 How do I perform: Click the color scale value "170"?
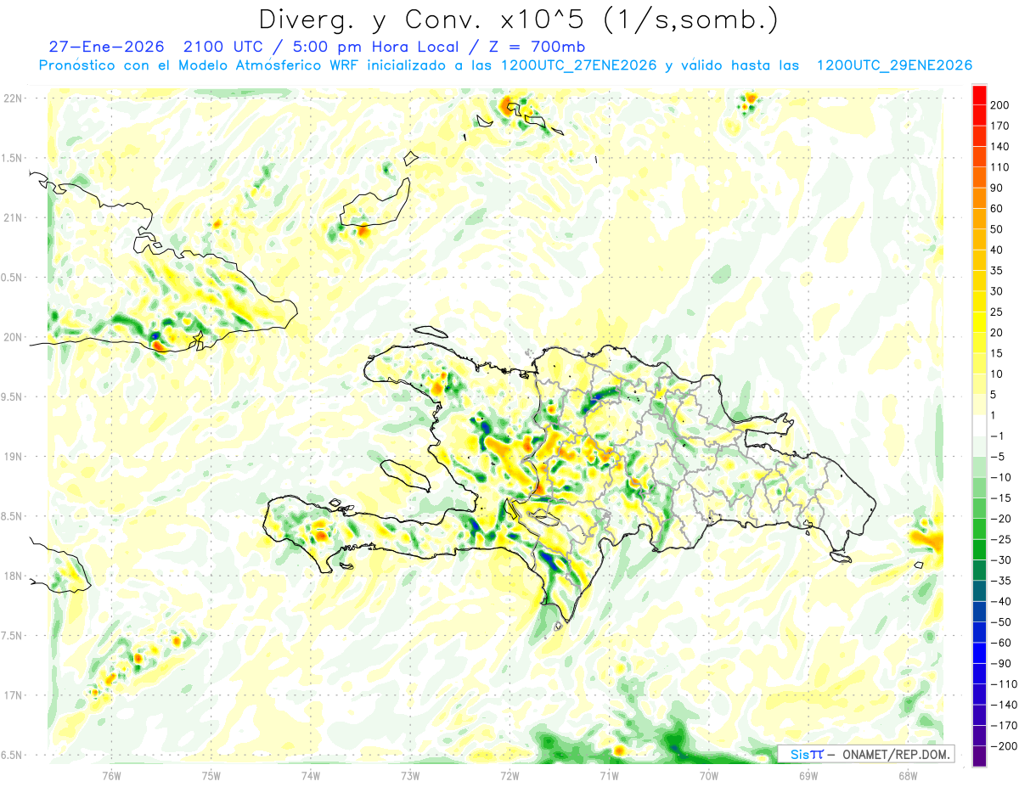click(1001, 126)
